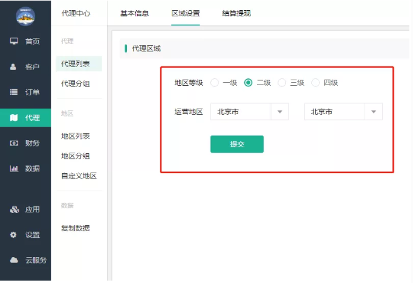Switch to the 区域设置 tab

point(186,13)
